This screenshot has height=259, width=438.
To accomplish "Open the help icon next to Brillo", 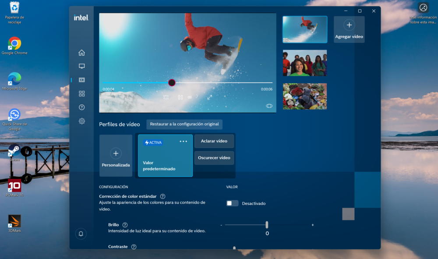I will (x=125, y=225).
